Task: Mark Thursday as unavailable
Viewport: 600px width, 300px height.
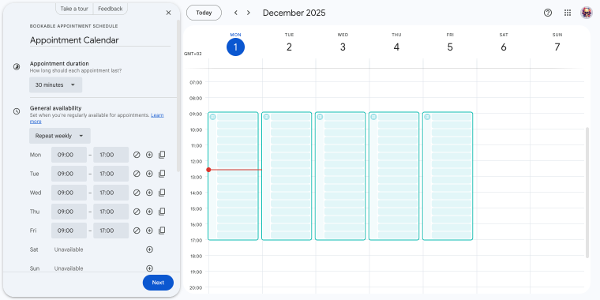Action: [x=137, y=212]
